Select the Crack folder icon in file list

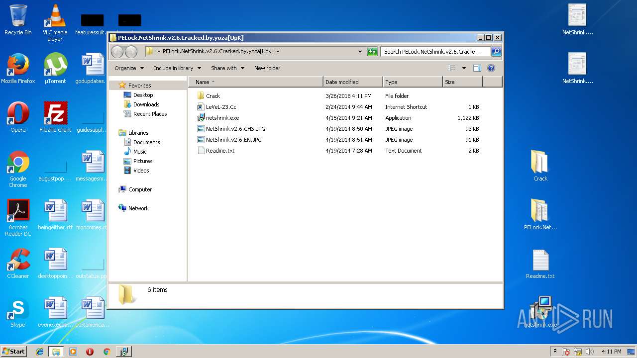201,95
